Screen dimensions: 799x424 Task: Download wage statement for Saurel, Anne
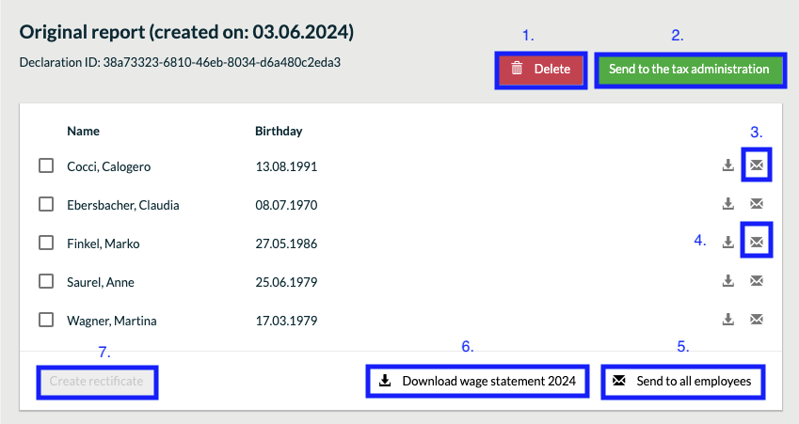click(x=728, y=280)
